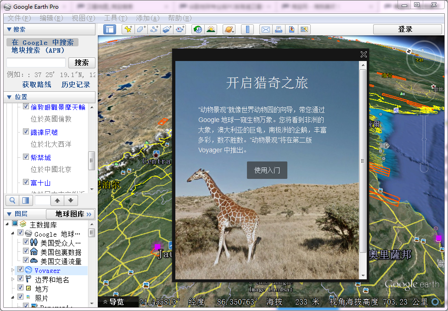The image size is (448, 311).
Task: Click the 主数据库 layers stack icon
Action: tap(23, 224)
